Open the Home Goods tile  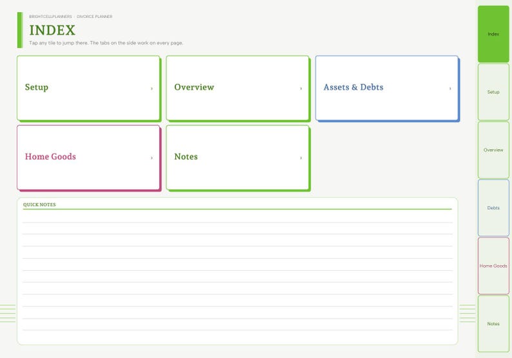click(88, 157)
